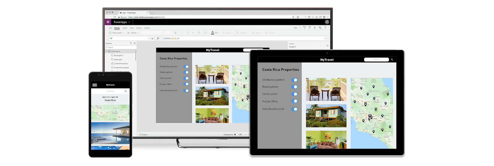Open the Theme dropdown

tap(133, 33)
